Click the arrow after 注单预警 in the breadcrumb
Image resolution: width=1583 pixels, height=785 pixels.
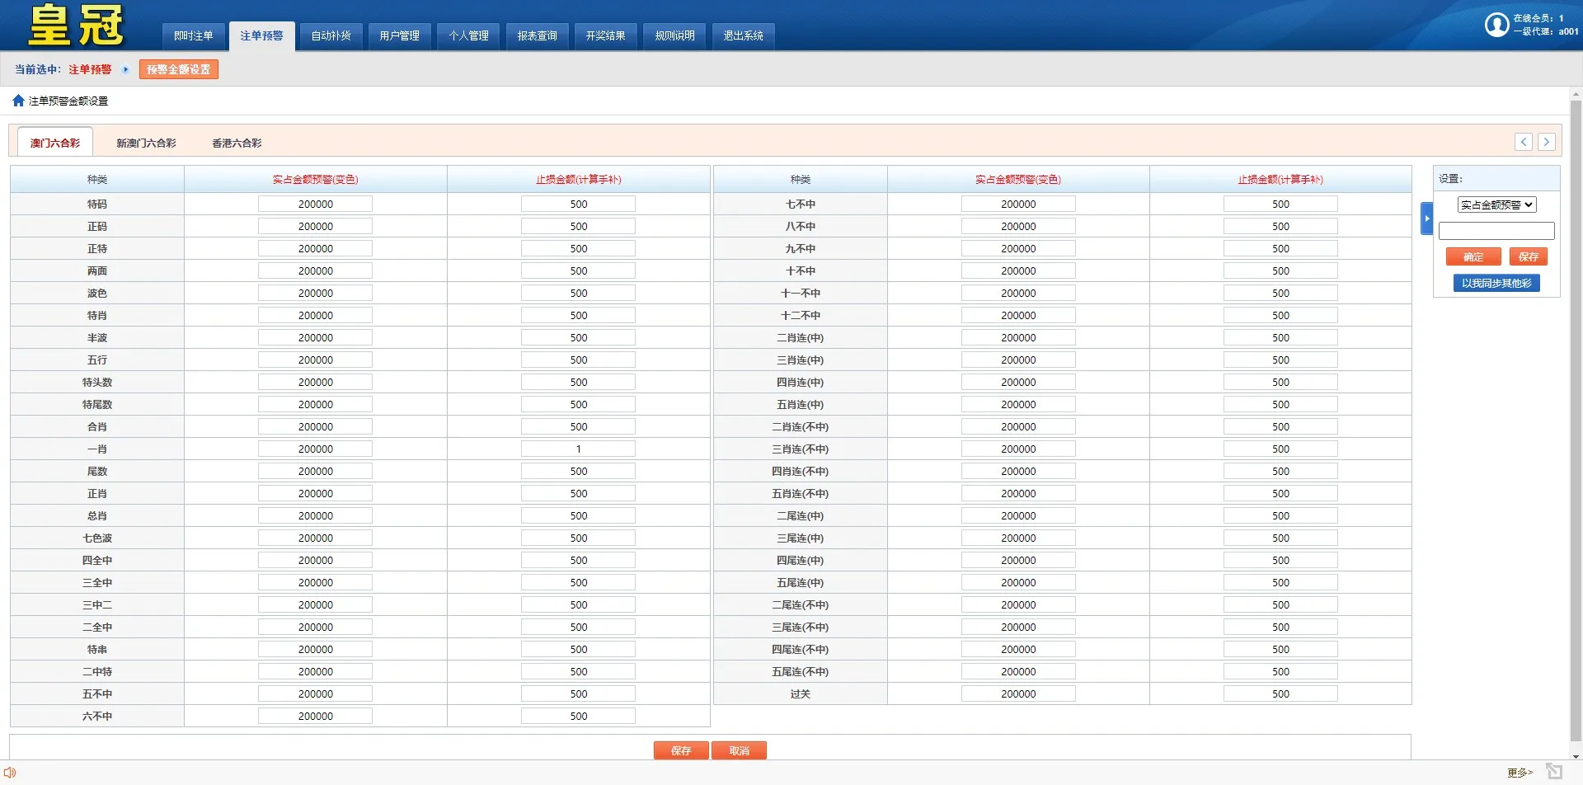126,69
